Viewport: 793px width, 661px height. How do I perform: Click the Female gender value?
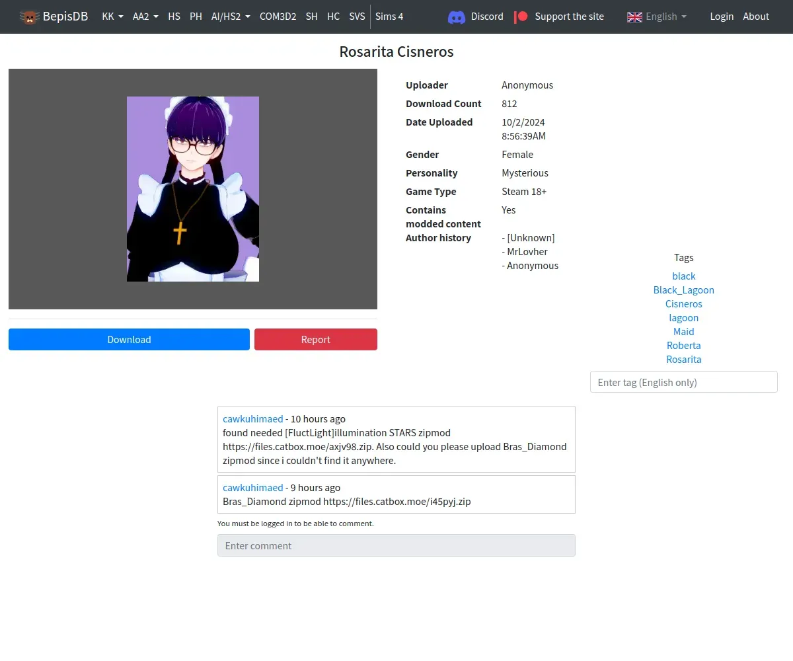pos(517,155)
